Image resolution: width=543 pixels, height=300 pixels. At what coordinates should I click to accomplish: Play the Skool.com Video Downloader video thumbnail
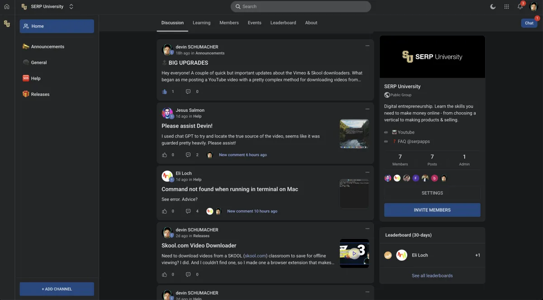coord(354,253)
